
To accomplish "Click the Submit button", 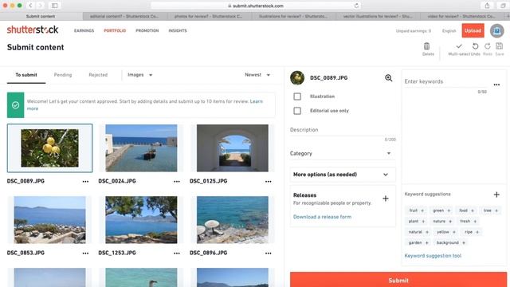I will pyautogui.click(x=398, y=280).
